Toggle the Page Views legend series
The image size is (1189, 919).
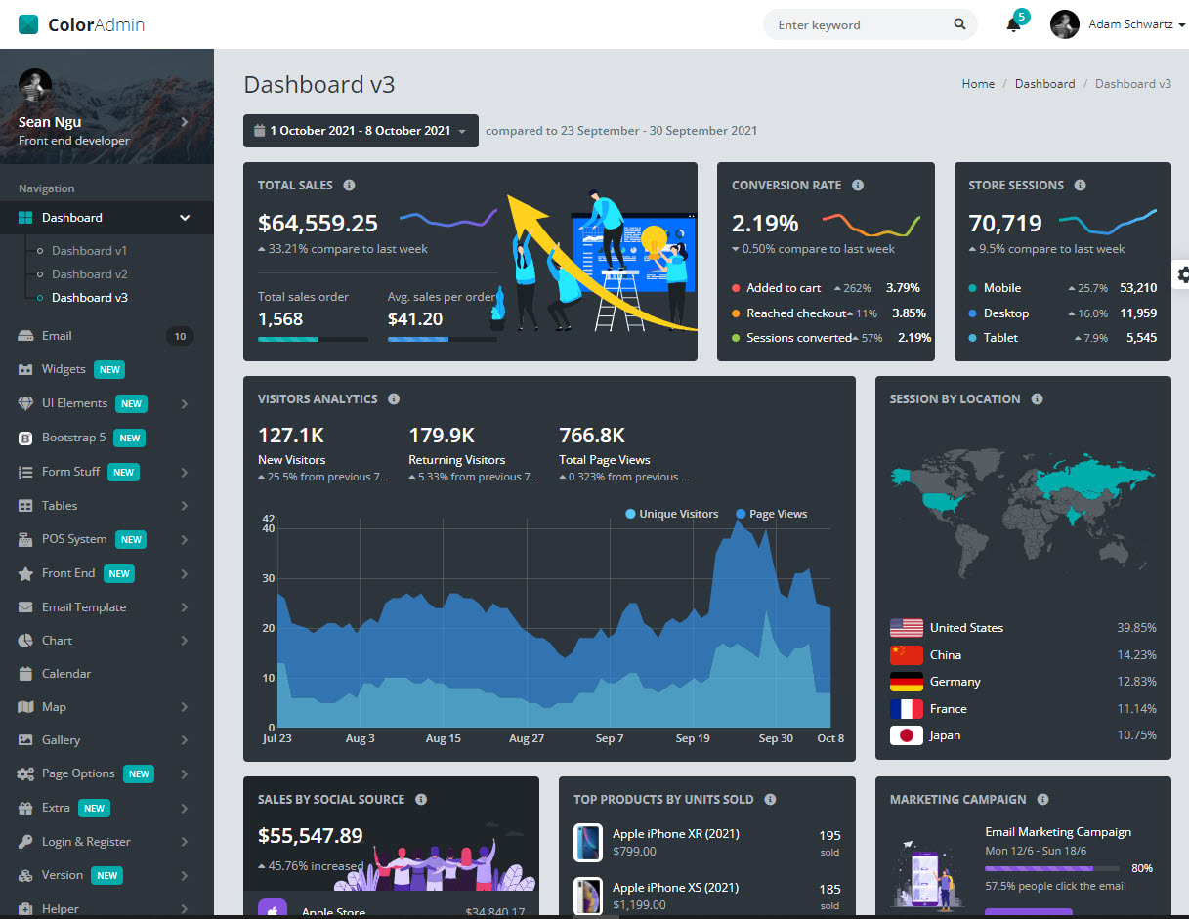coord(771,514)
